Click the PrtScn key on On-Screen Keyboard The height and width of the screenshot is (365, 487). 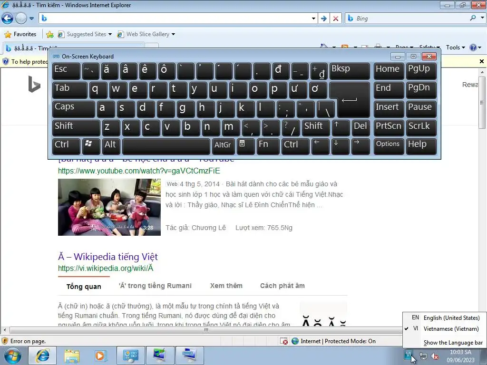tap(389, 128)
